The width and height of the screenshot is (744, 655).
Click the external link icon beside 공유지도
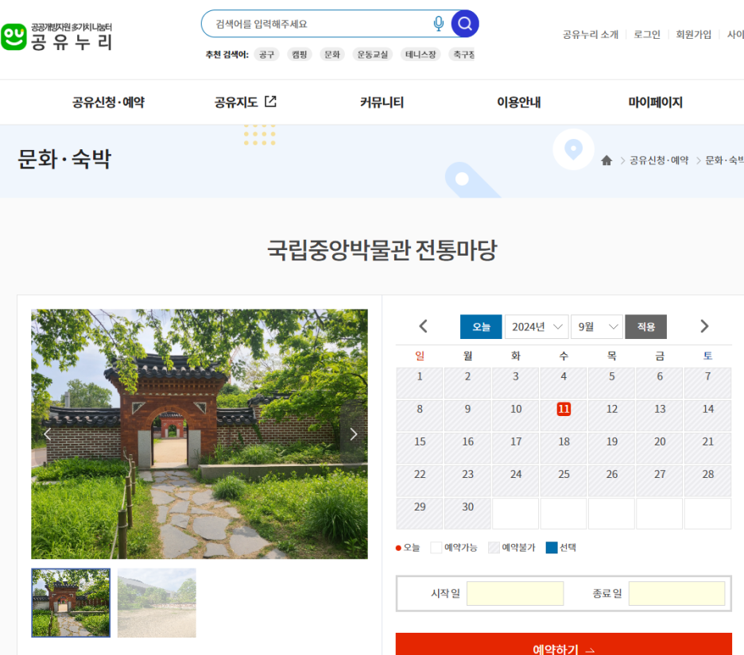click(x=270, y=102)
